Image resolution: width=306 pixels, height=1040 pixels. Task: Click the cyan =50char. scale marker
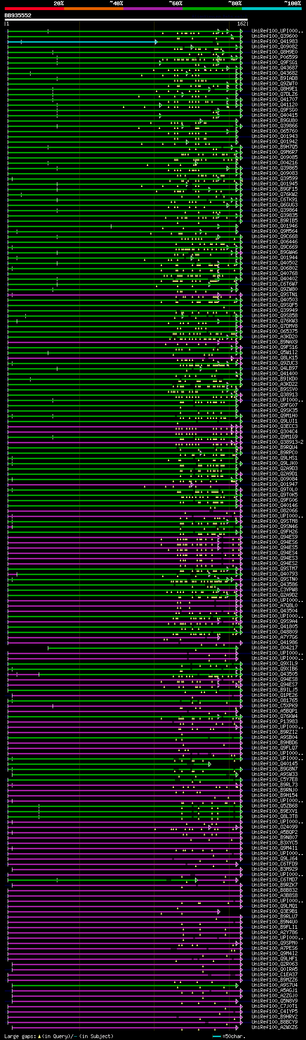click(217, 1036)
